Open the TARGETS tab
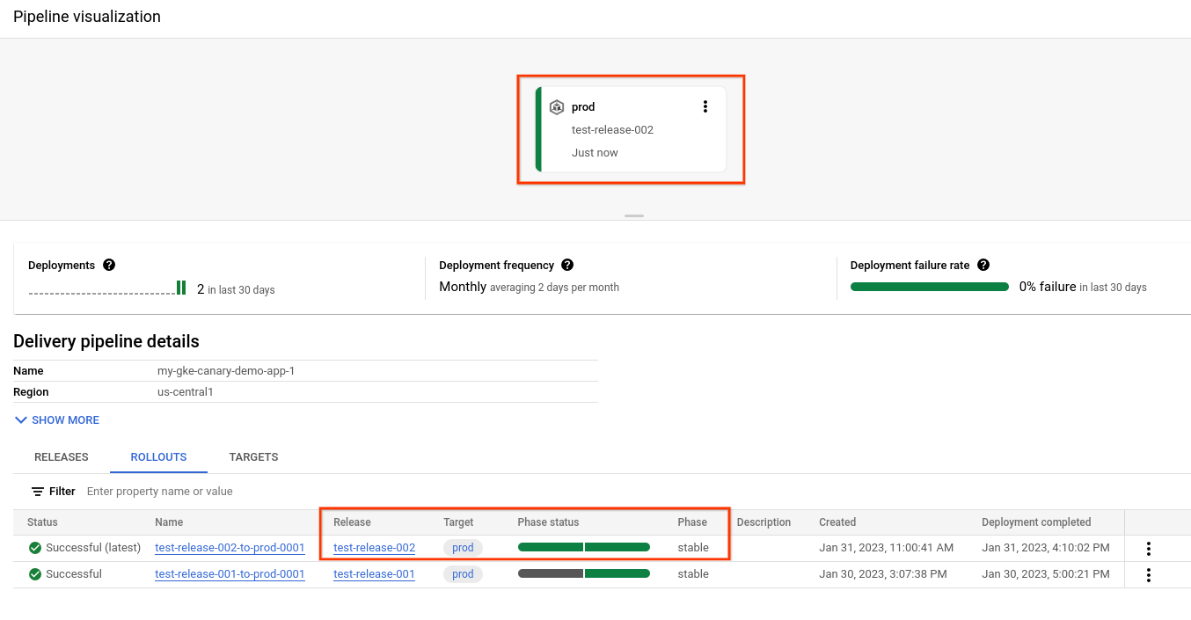 [x=253, y=456]
